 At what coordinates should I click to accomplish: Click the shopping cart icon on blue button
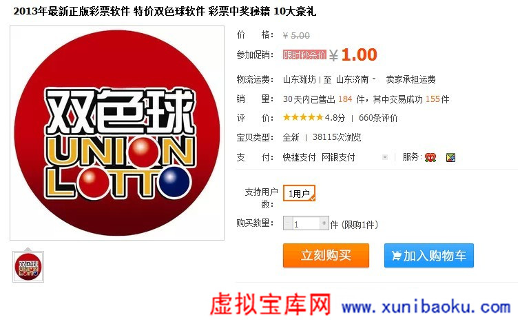[x=396, y=256]
